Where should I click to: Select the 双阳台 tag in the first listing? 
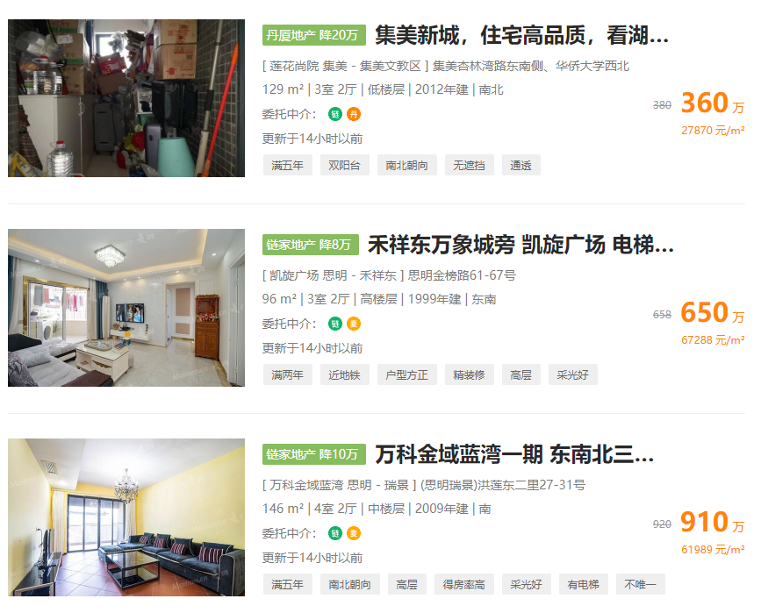(x=345, y=165)
